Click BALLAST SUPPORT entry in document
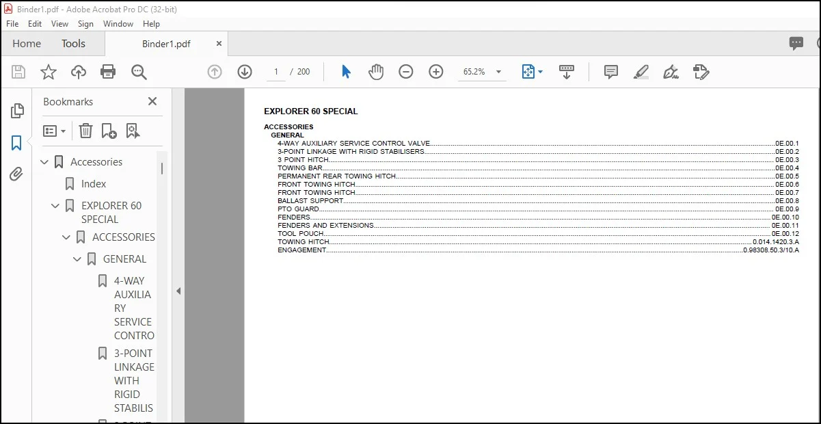Viewport: 821px width, 424px height. coord(310,200)
